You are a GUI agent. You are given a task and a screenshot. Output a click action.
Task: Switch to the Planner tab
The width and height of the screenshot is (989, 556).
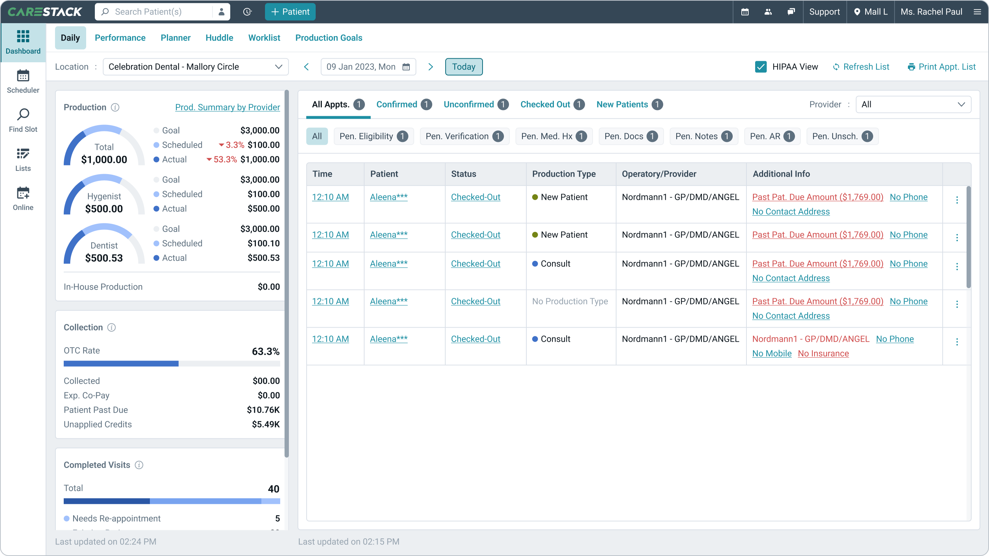pos(176,38)
